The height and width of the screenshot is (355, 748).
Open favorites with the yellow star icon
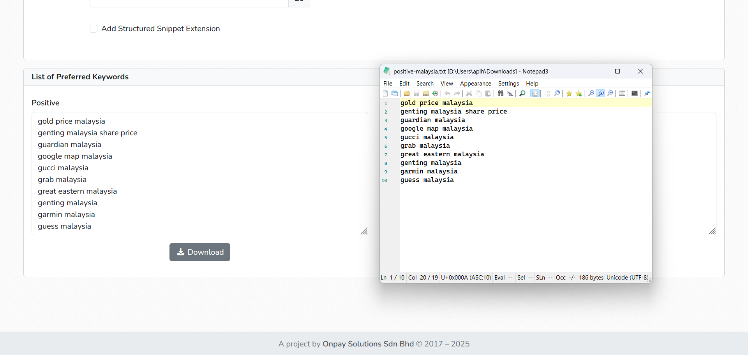tap(569, 93)
